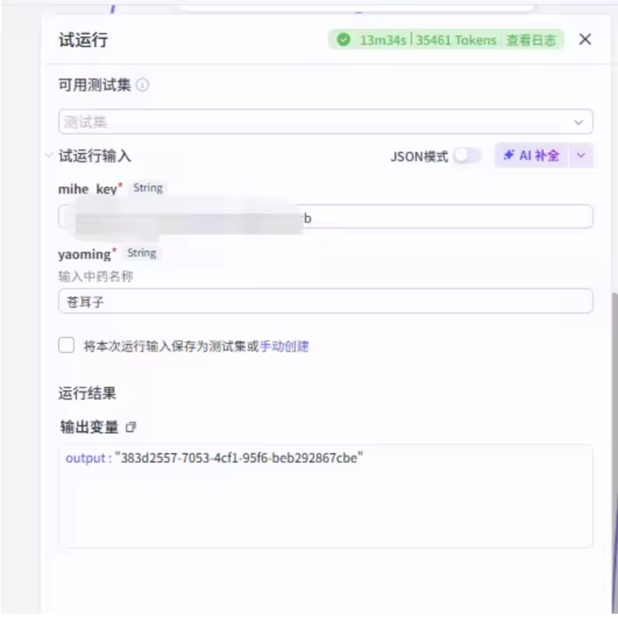Image resolution: width=618 pixels, height=619 pixels.
Task: Toggle the JSON模式 switch
Action: click(x=467, y=156)
